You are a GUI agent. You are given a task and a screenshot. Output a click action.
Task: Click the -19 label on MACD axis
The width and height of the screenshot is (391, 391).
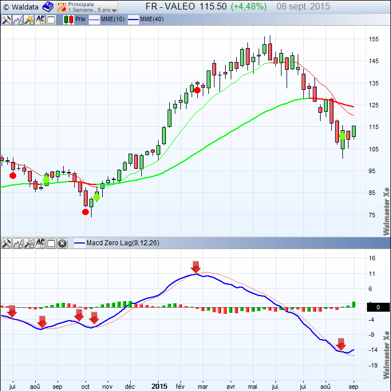coord(373,365)
